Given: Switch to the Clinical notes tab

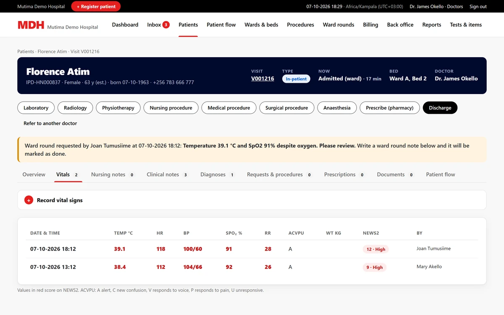Looking at the screenshot, I should click(x=168, y=174).
